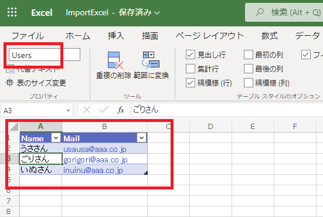Screen dimensions: 323x217
Task: Switch to the 挿入 ribbon tab
Action: (116, 36)
